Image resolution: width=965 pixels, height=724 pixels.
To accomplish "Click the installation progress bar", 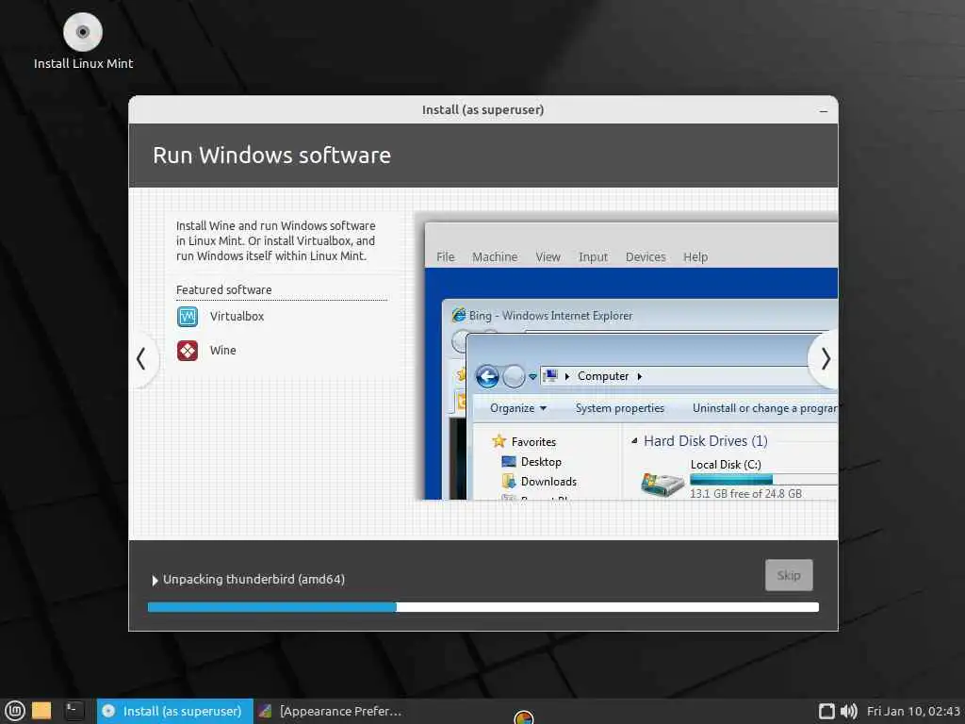I will [483, 607].
